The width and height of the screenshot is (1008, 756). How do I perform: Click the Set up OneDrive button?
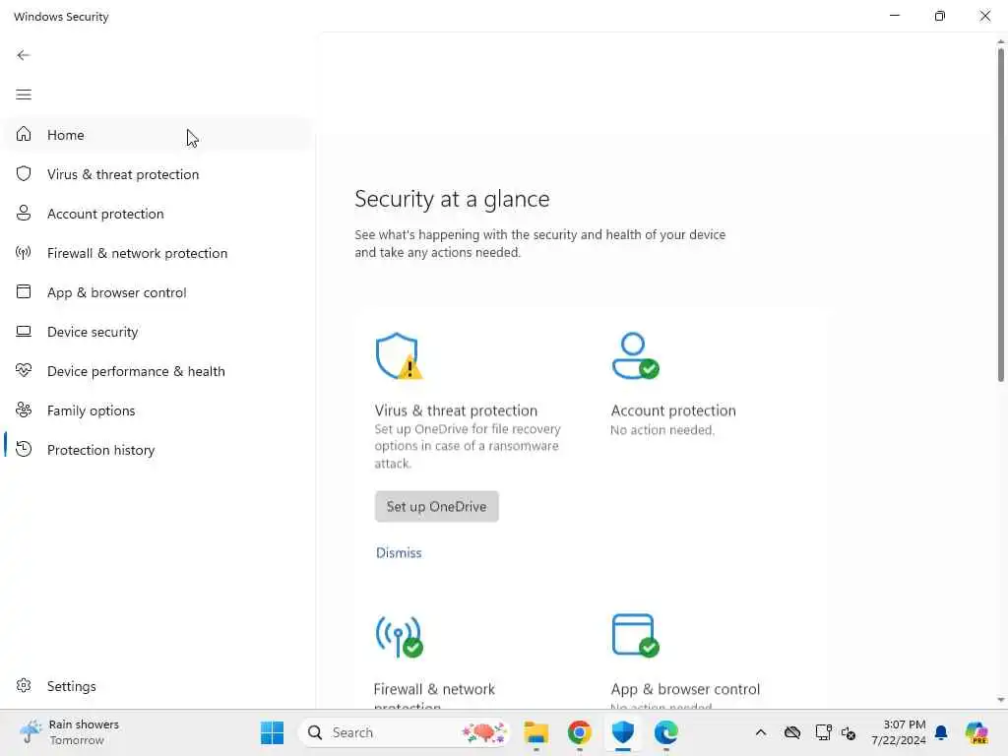click(436, 507)
